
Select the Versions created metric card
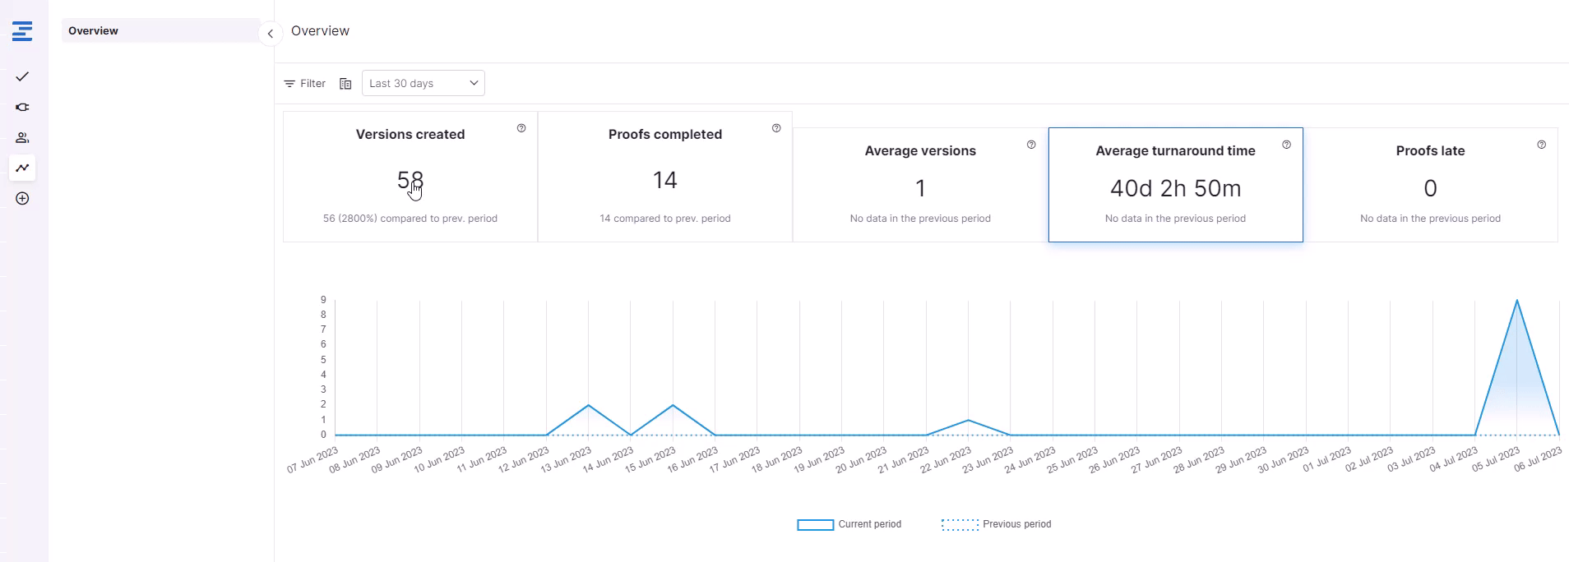pyautogui.click(x=410, y=177)
